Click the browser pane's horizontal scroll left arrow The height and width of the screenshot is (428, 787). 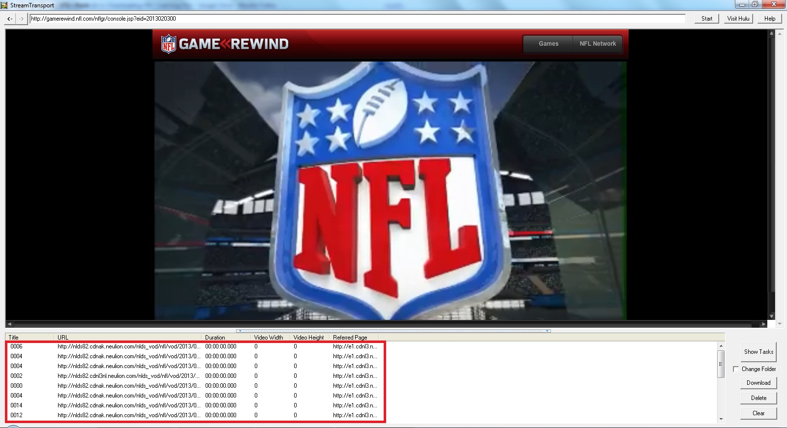(x=9, y=324)
